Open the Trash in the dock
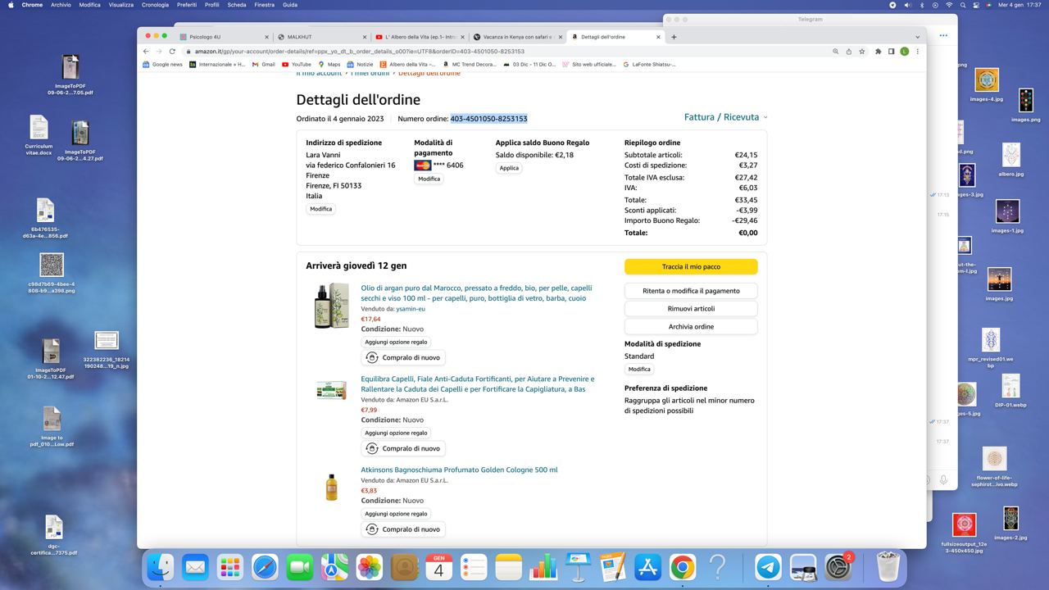 (x=888, y=567)
